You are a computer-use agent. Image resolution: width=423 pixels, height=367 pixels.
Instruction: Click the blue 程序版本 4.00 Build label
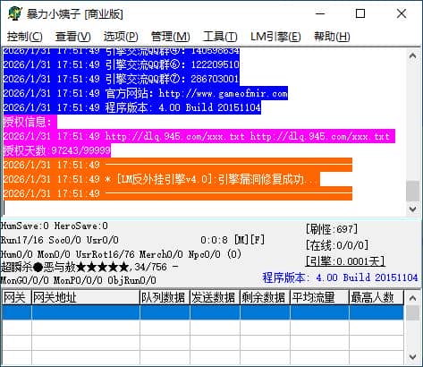(340, 277)
